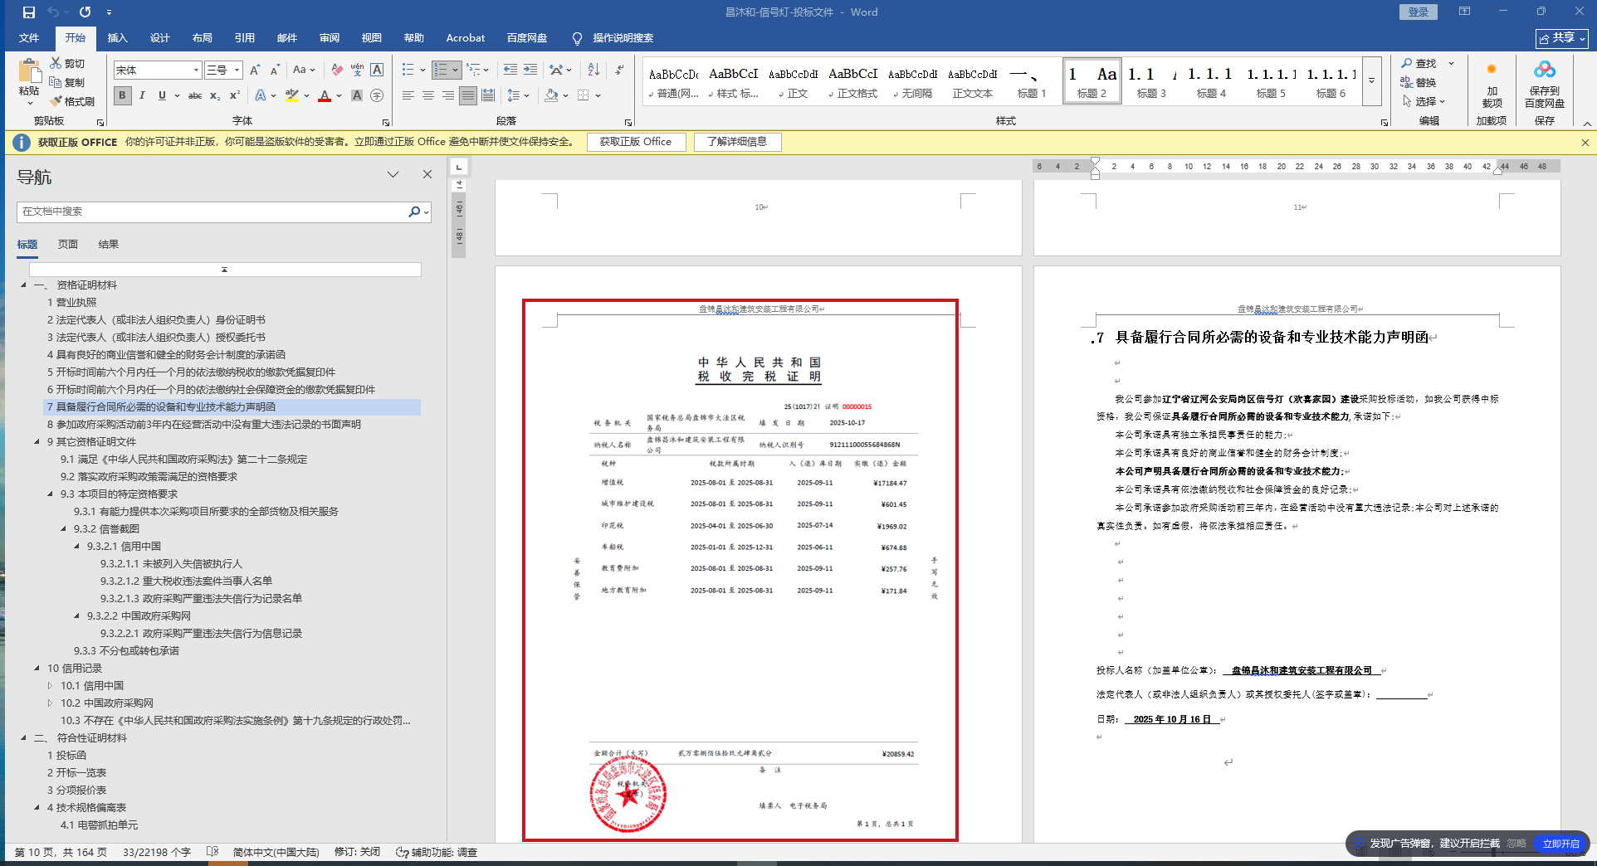This screenshot has width=1597, height=866.
Task: Open the 插入 (Insert) ribbon tab
Action: point(117,38)
